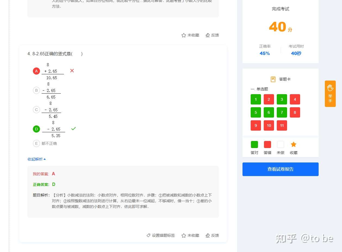Screen dimensions: 342x252
Task: Click the red 答错 legend square
Action: pyautogui.click(x=267, y=144)
